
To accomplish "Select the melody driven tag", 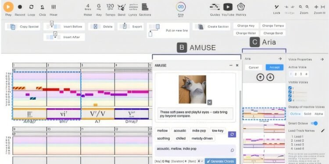I will (x=202, y=138).
